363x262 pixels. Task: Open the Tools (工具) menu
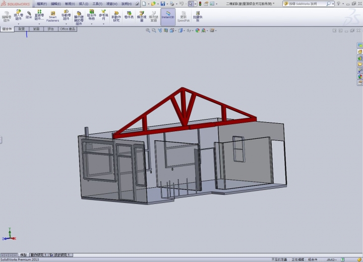pyautogui.click(x=97, y=4)
